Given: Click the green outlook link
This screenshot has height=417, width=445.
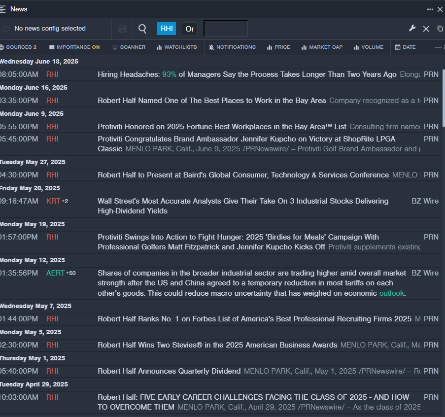Looking at the screenshot, I should [391, 293].
